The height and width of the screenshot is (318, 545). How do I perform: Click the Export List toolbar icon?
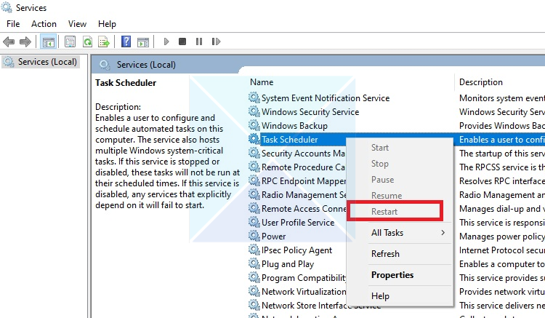104,41
